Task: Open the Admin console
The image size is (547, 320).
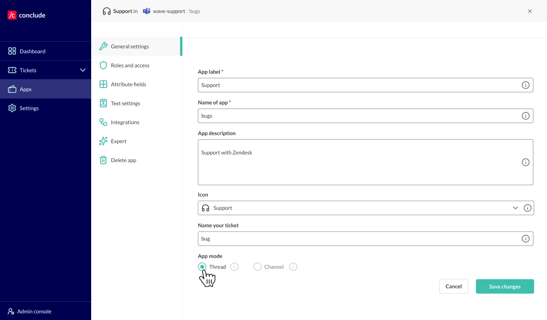Action: [x=34, y=311]
